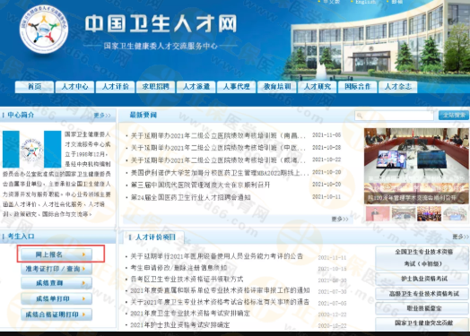The width and height of the screenshot is (470, 336).
Task: Select fourth small news thumbnail
Action: click(455, 213)
